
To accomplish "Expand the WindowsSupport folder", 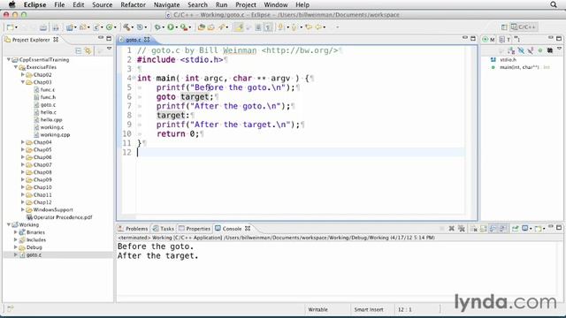I will [23, 209].
